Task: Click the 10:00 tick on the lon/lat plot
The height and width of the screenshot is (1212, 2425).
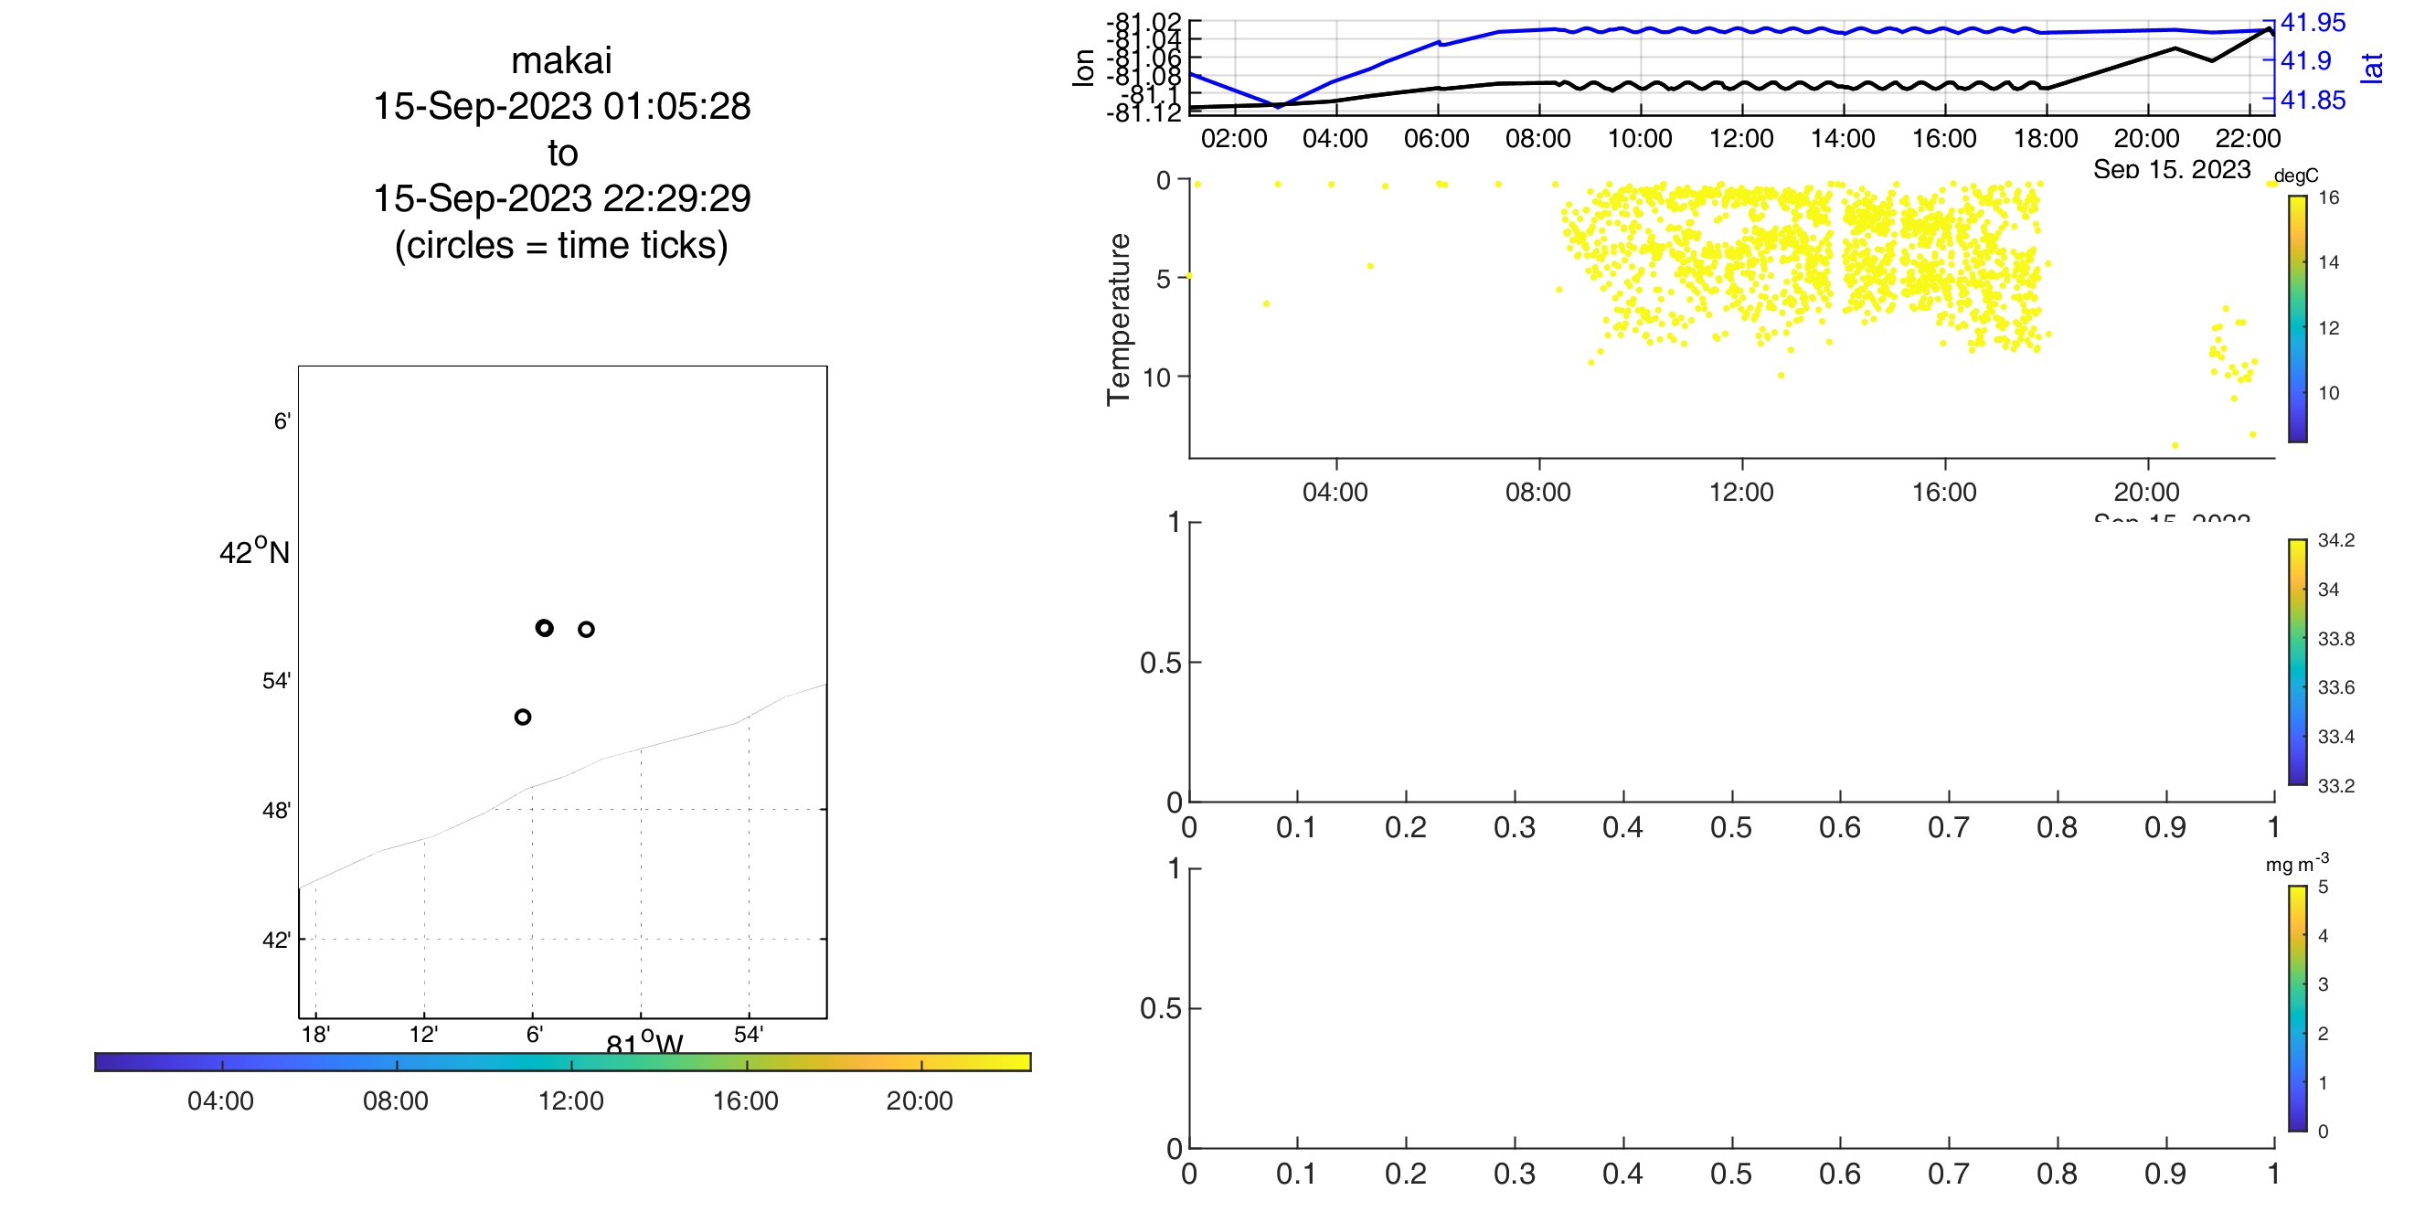Action: point(1640,138)
